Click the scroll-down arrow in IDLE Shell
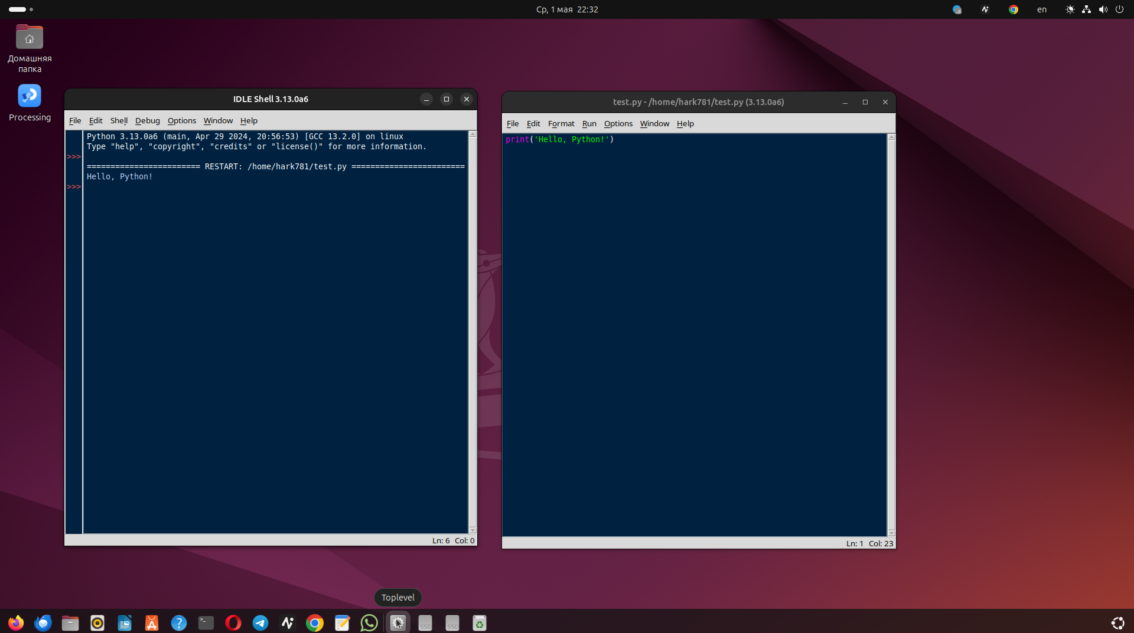Image resolution: width=1134 pixels, height=633 pixels. click(x=472, y=530)
